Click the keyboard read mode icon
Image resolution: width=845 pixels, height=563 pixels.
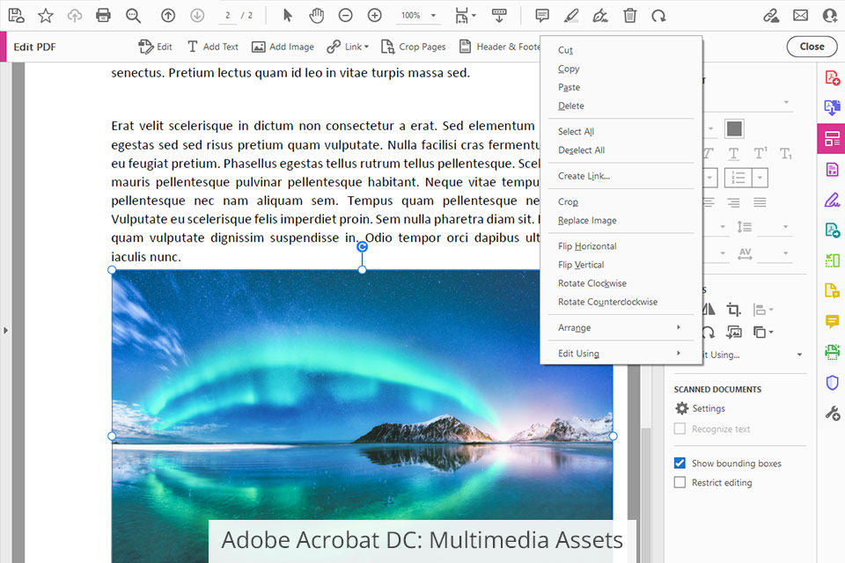pos(500,16)
